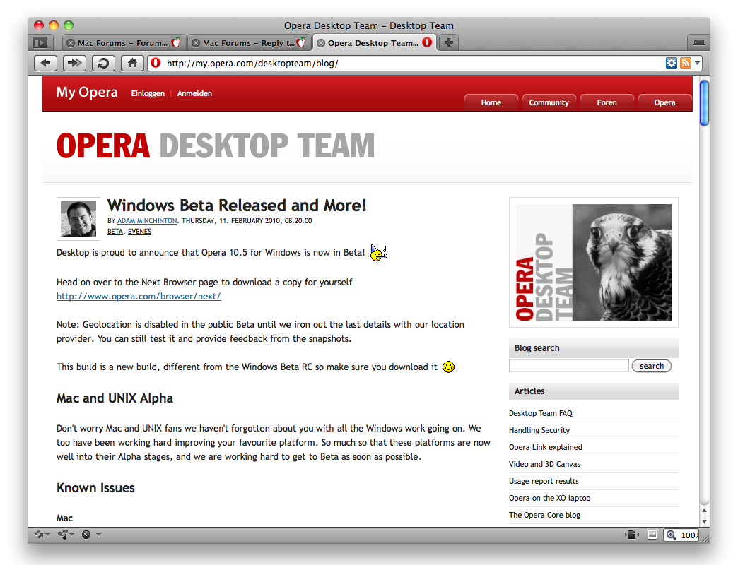Close the first Mac Forums tab

pos(71,43)
